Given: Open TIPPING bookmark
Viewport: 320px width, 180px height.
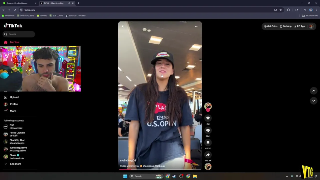Looking at the screenshot, I should pyautogui.click(x=42, y=15).
